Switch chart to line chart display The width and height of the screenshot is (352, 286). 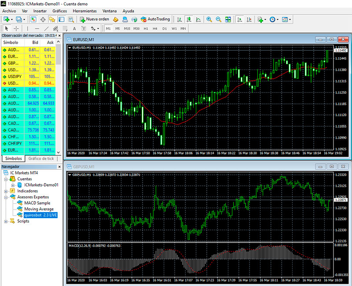click(198, 19)
